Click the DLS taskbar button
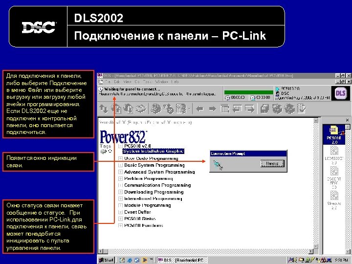The height and width of the screenshot is (264, 352). click(182, 260)
